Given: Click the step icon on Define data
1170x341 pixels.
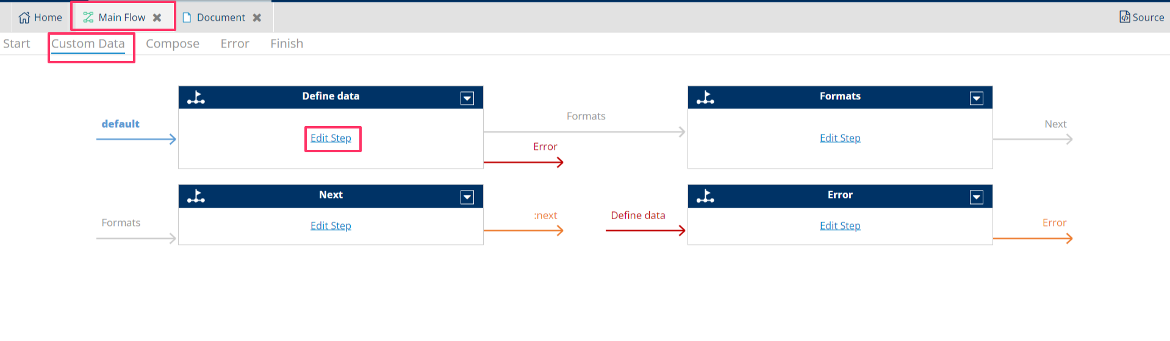Looking at the screenshot, I should tap(196, 97).
